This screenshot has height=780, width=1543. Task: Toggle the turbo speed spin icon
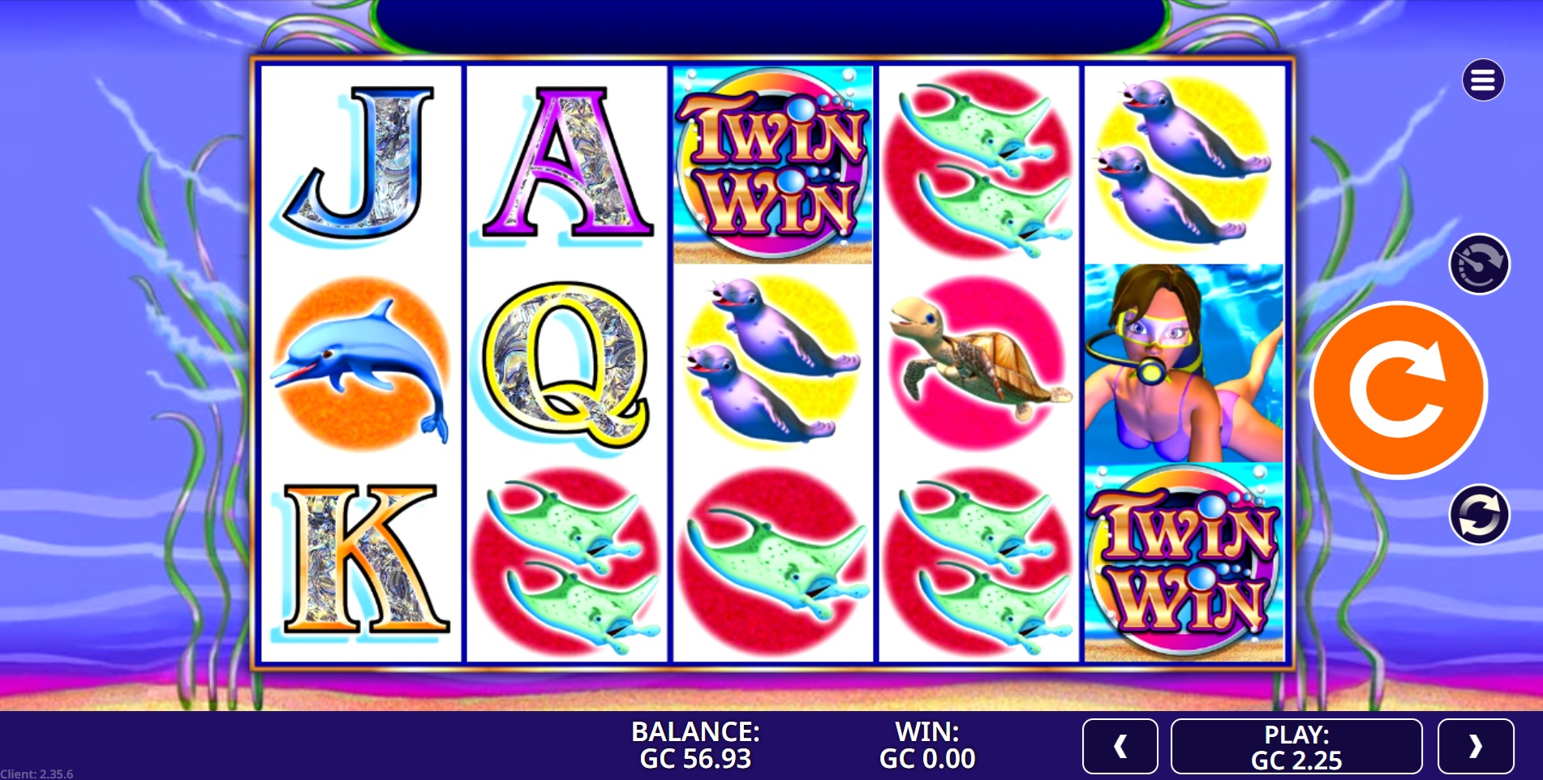point(1479,264)
